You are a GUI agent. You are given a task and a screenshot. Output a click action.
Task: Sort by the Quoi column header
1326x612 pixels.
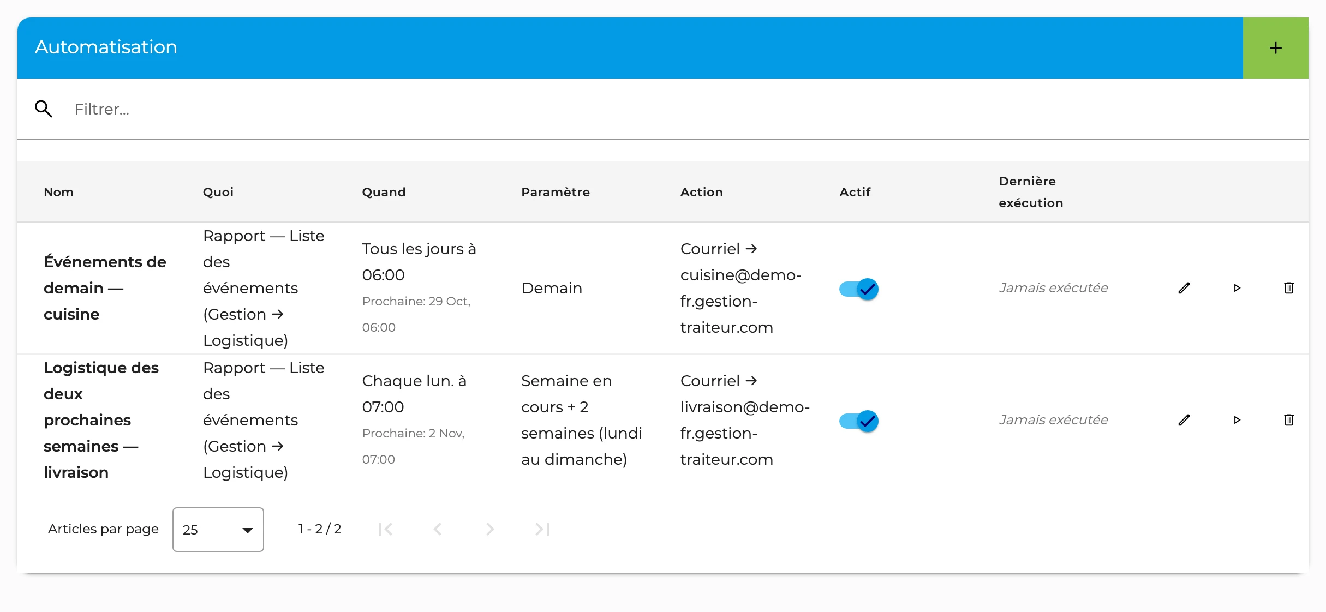pyautogui.click(x=218, y=192)
